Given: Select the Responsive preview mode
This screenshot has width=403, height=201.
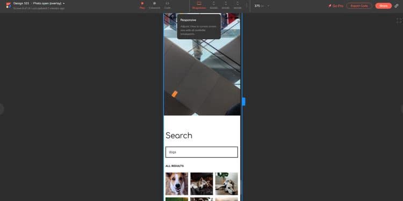Looking at the screenshot, I should click(199, 5).
